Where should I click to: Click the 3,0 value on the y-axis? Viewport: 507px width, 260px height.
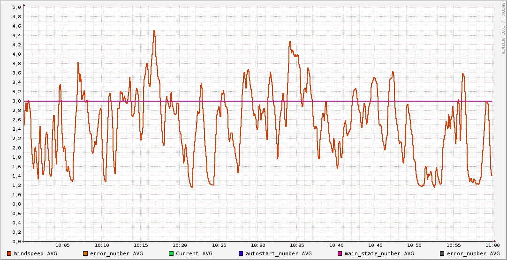16,101
